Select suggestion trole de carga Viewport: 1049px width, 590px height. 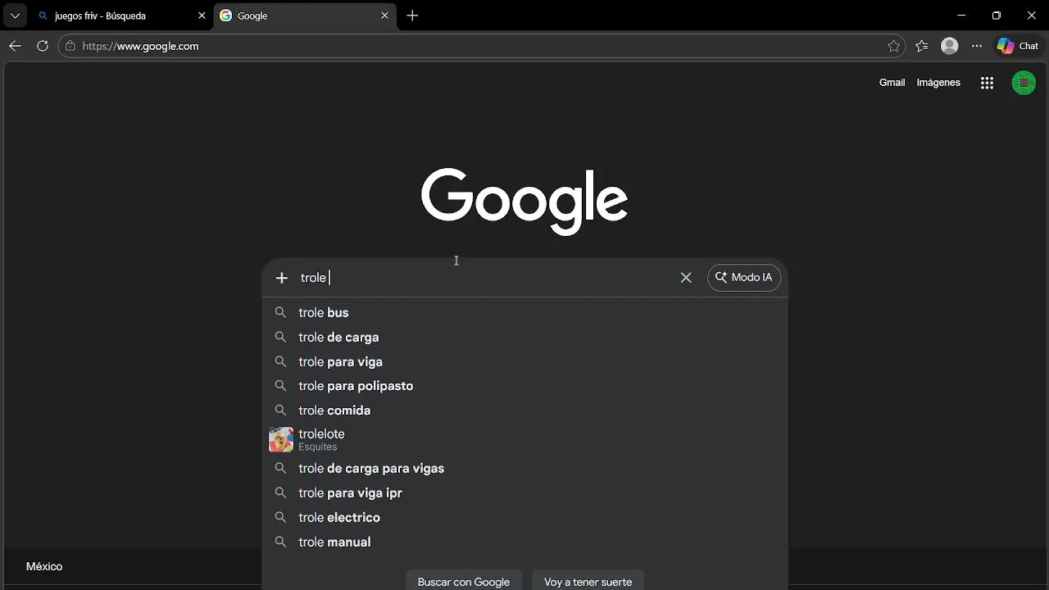click(x=524, y=338)
